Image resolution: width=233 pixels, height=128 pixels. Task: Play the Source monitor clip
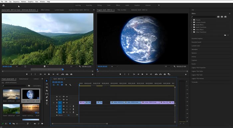[49, 74]
